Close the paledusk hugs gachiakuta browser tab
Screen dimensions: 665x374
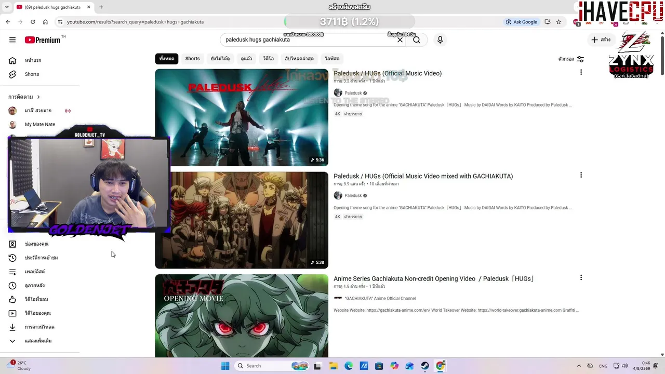click(x=88, y=7)
